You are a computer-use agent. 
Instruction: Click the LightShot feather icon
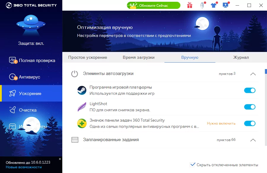click(82, 107)
